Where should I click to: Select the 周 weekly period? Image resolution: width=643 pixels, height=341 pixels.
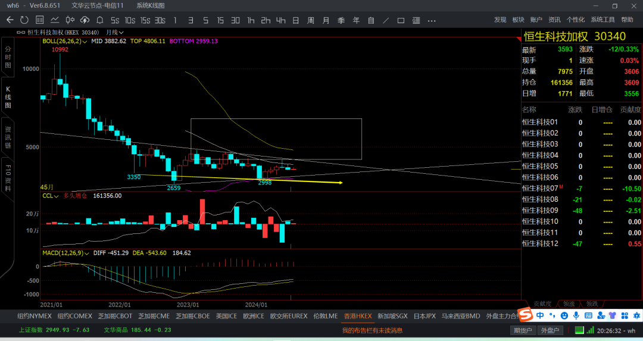pos(311,20)
